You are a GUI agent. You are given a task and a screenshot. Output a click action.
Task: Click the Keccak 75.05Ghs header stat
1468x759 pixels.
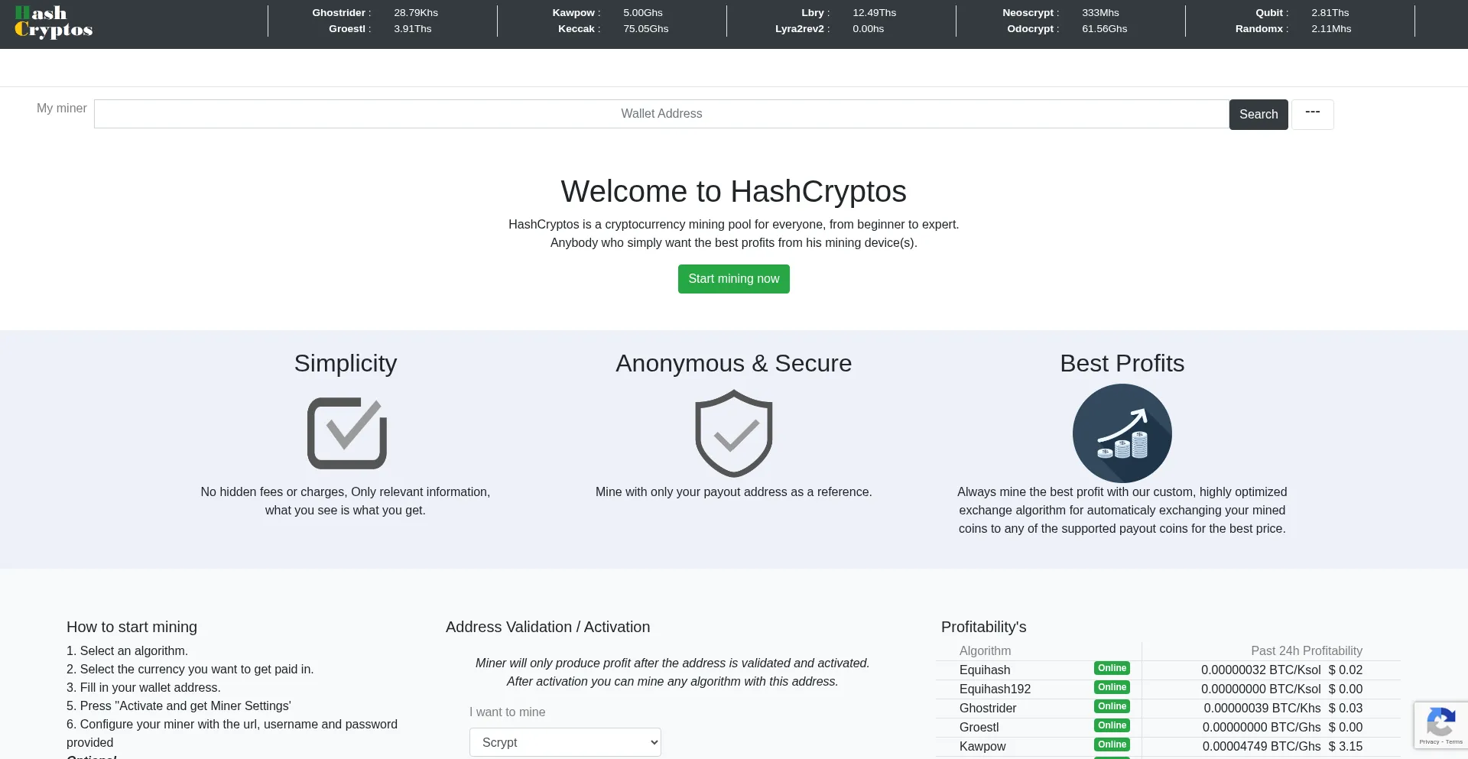[612, 29]
